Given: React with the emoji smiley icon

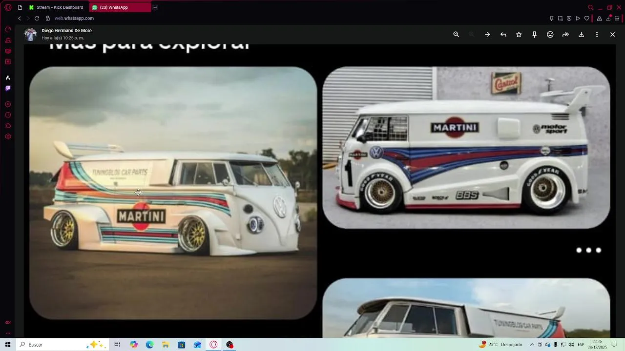Looking at the screenshot, I should click(550, 35).
